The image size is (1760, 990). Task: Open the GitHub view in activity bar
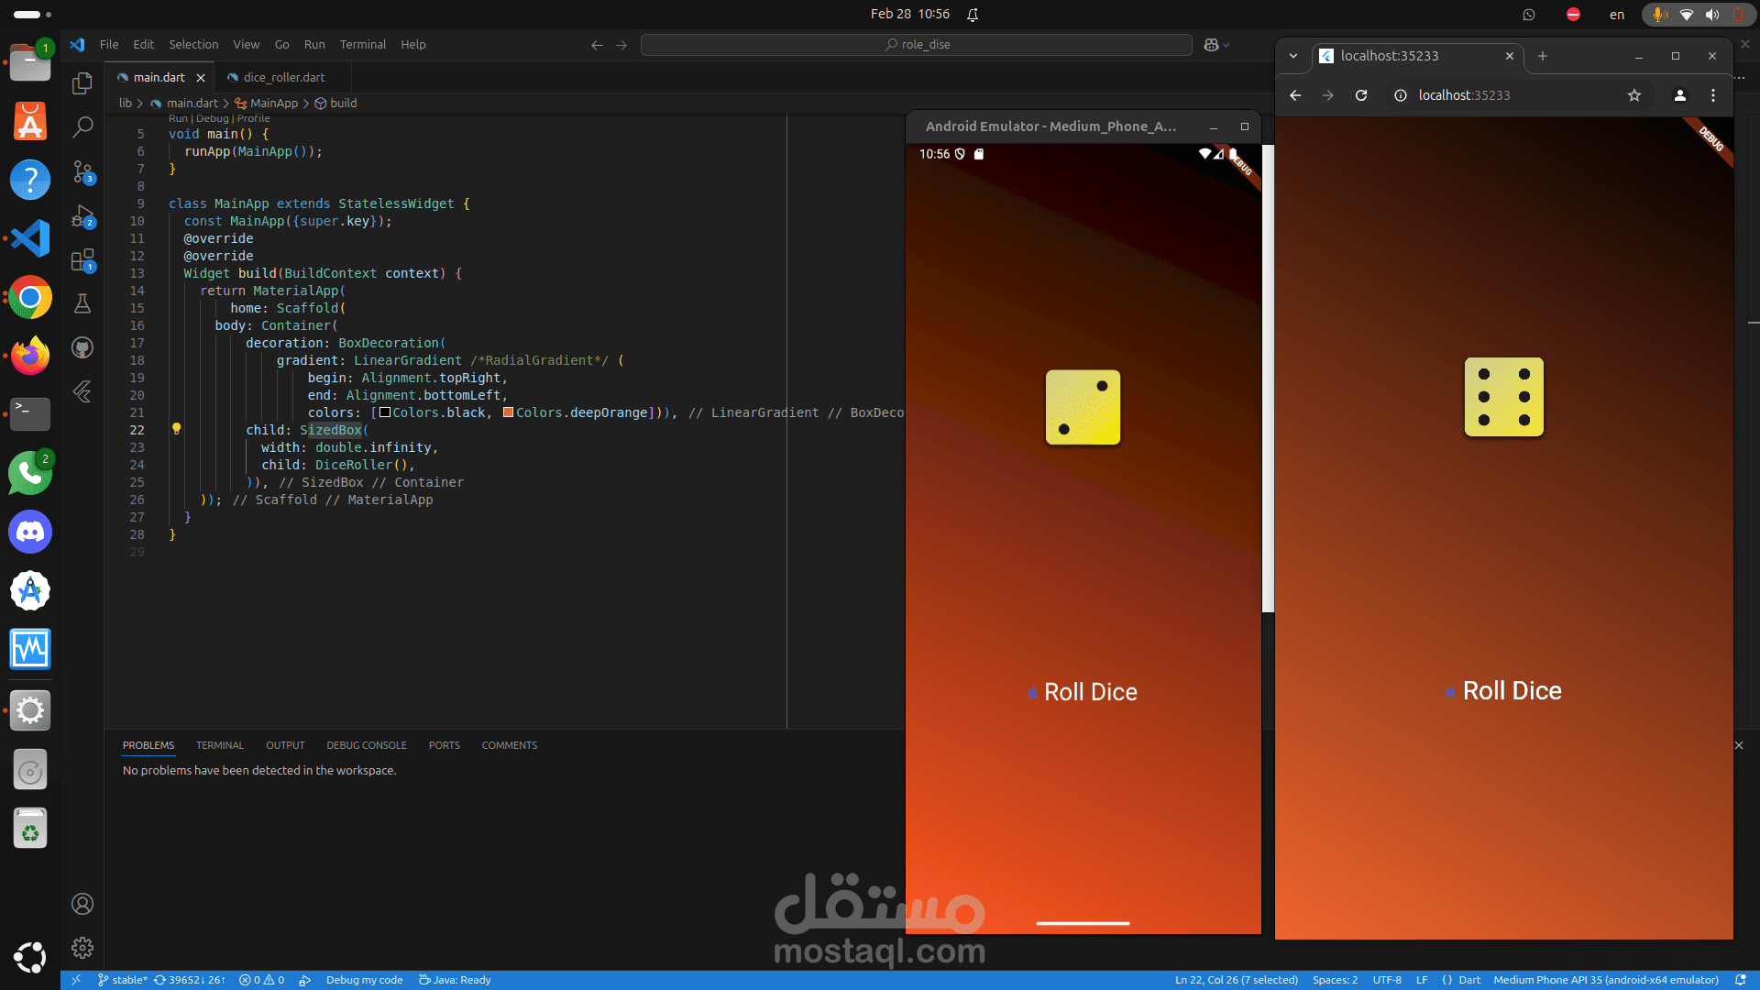(82, 347)
